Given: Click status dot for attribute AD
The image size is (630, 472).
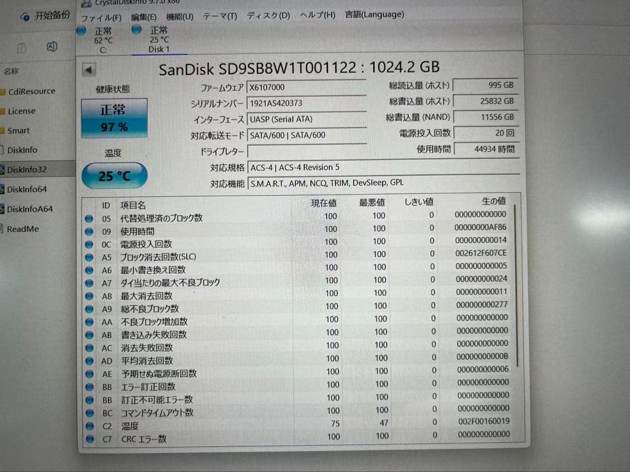Looking at the screenshot, I should [x=89, y=361].
